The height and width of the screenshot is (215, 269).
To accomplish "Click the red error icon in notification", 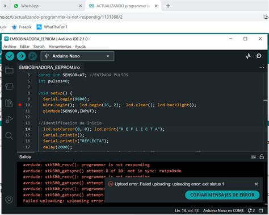I will (111, 184).
